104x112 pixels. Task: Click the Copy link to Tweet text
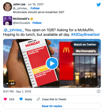[54, 99]
